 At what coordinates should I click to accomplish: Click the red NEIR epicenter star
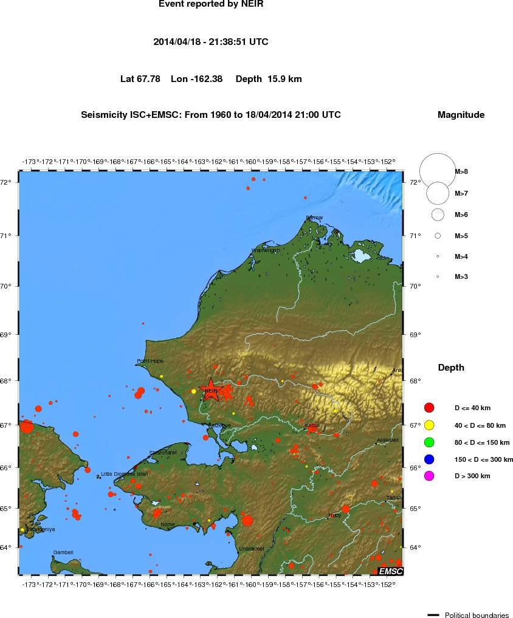pyautogui.click(x=211, y=390)
